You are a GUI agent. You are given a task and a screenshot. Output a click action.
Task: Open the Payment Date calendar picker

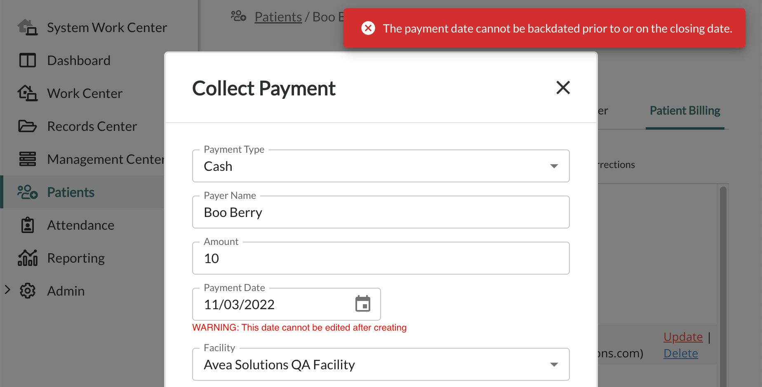pos(363,304)
